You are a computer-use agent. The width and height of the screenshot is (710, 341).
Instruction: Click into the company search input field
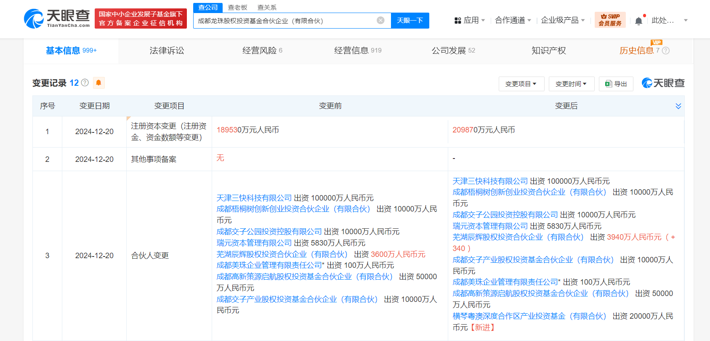coord(284,21)
